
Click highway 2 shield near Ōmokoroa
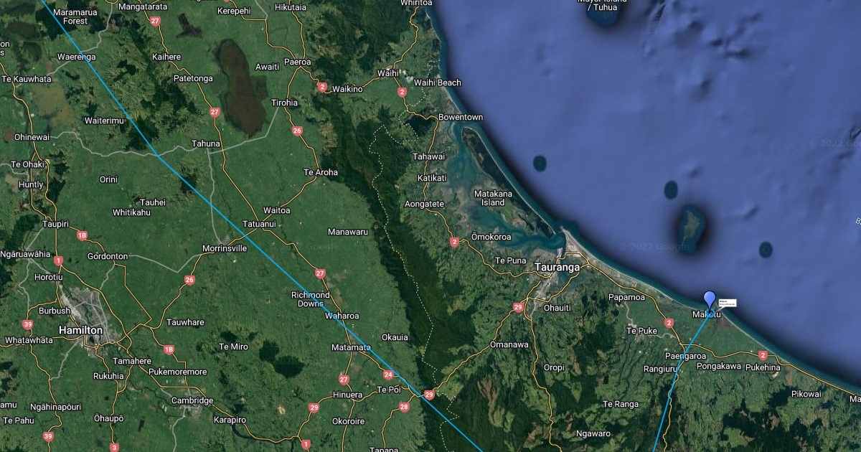pos(454,243)
